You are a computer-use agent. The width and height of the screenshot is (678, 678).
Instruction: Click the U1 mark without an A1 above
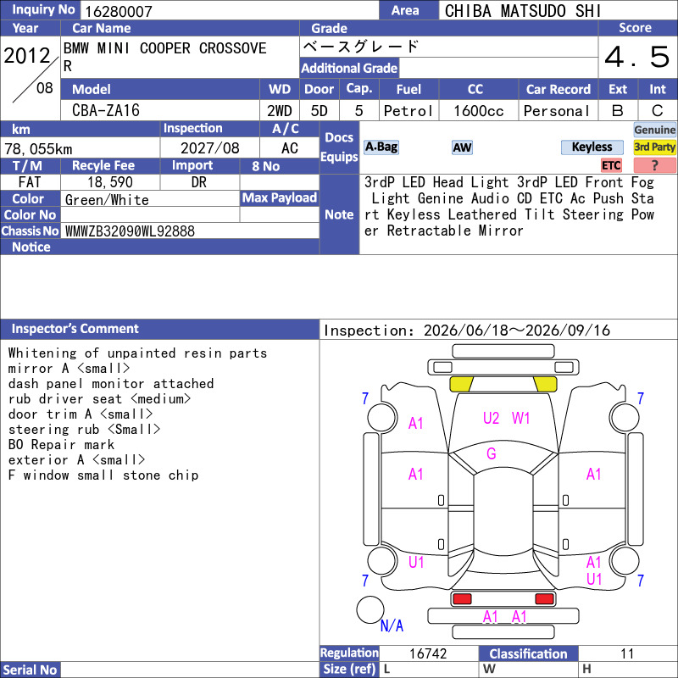tap(416, 562)
